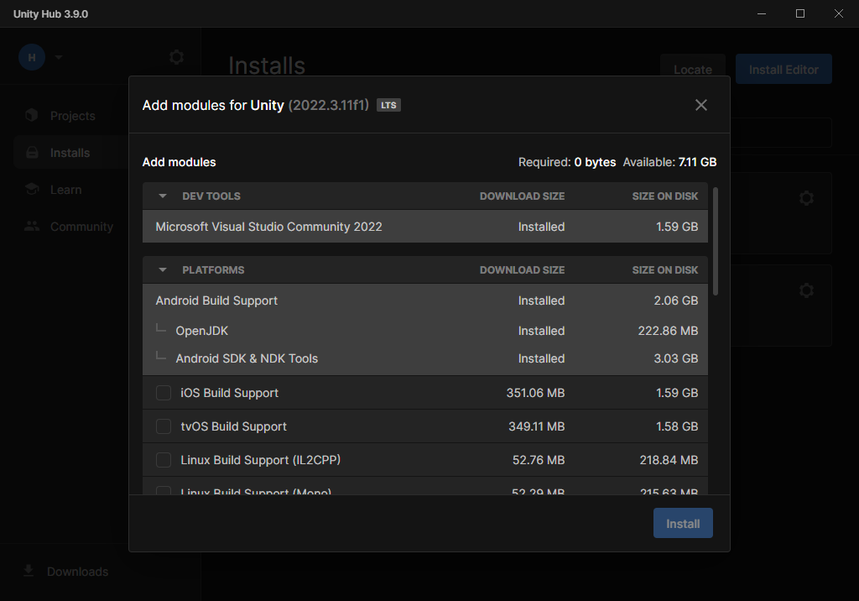Collapse the DEV TOOLS section
The width and height of the screenshot is (859, 601).
[162, 196]
